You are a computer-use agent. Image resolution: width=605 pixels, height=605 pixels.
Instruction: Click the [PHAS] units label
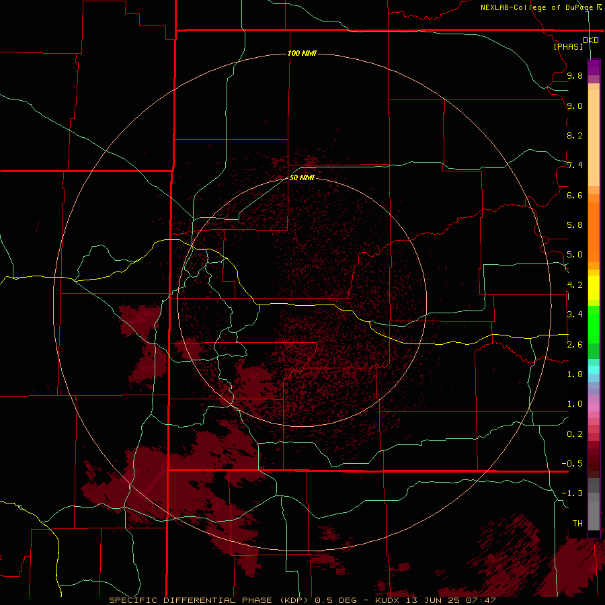tap(568, 46)
